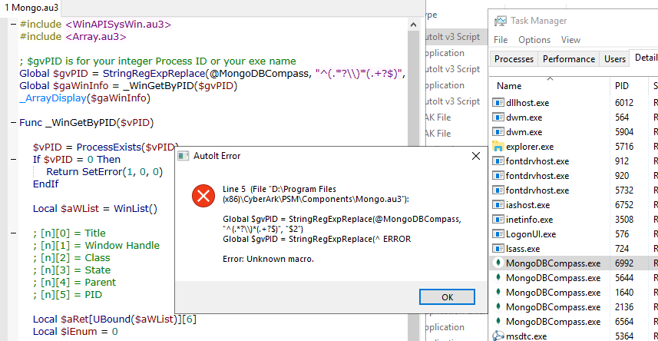The image size is (658, 341).
Task: Click PID value 6012 in Task Manager
Action: (x=624, y=102)
